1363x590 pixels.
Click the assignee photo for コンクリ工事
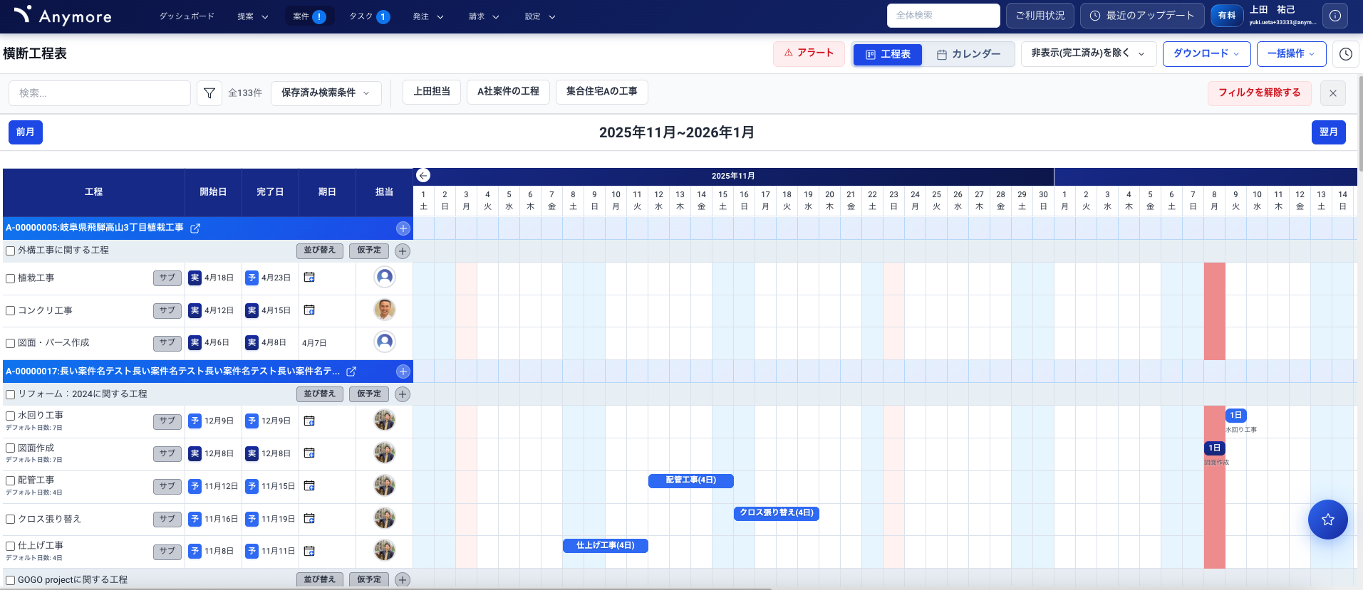click(385, 310)
